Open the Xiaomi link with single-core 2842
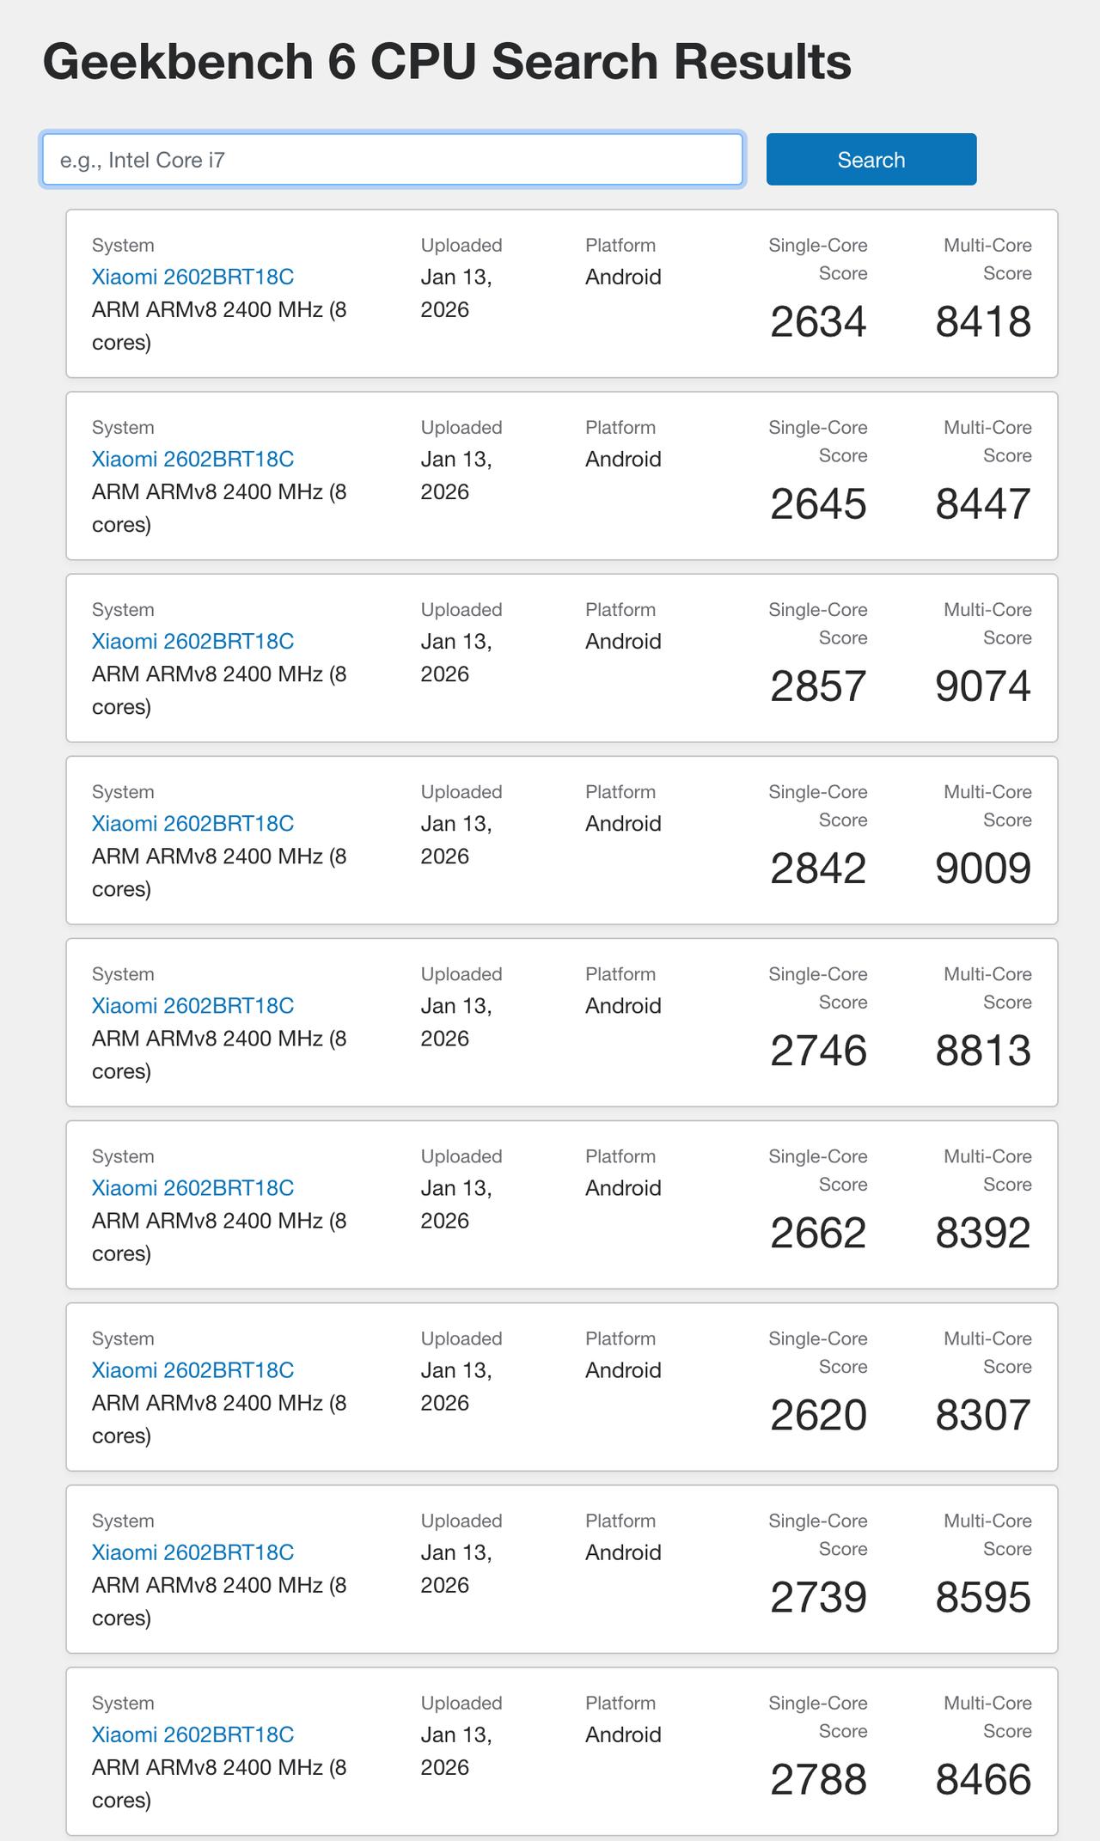1100x1841 pixels. (192, 823)
